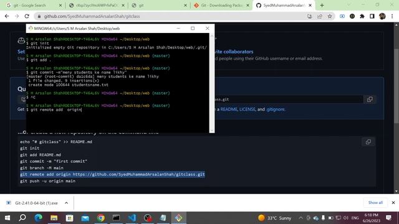Open the volume control in system tray
Screen dimensions: 399x224
pos(345,218)
